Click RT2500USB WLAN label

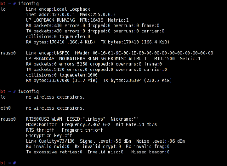pos(44,119)
